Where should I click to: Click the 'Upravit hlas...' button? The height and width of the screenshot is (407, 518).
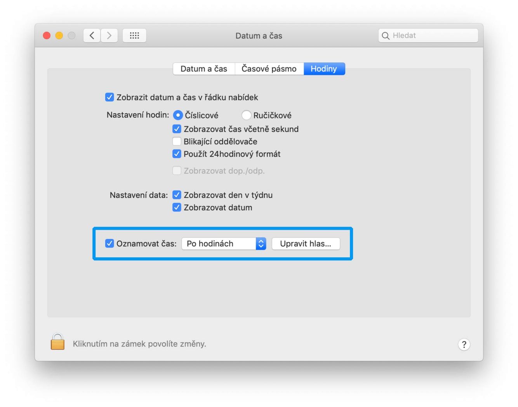[306, 244]
